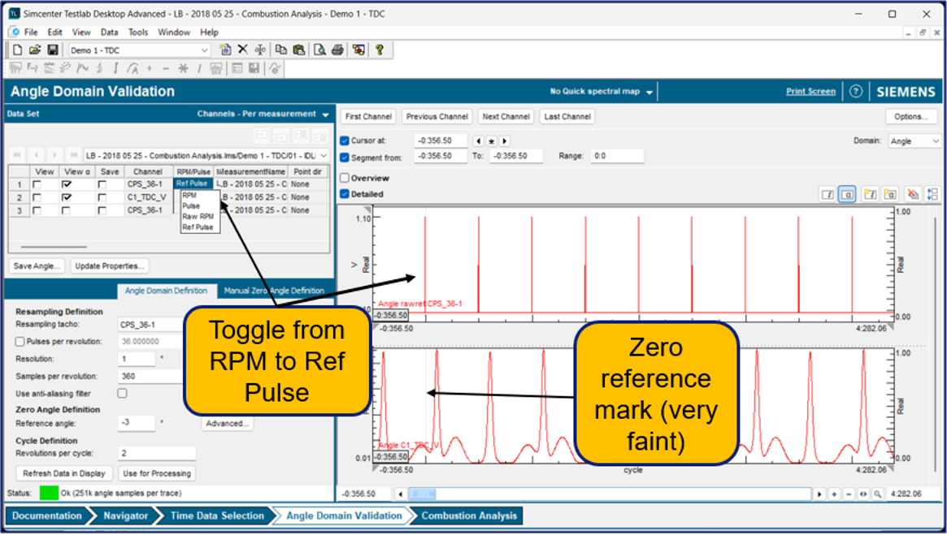The height and width of the screenshot is (535, 947).
Task: Click the Print Preview toolbar icon
Action: (x=319, y=50)
